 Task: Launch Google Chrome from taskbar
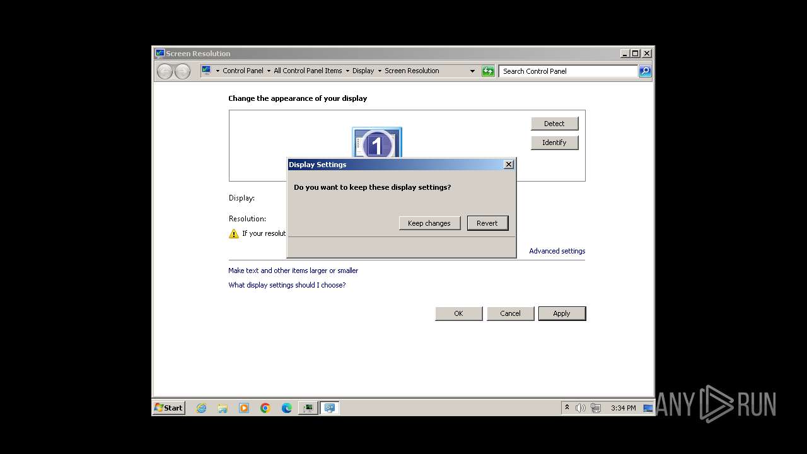(265, 408)
